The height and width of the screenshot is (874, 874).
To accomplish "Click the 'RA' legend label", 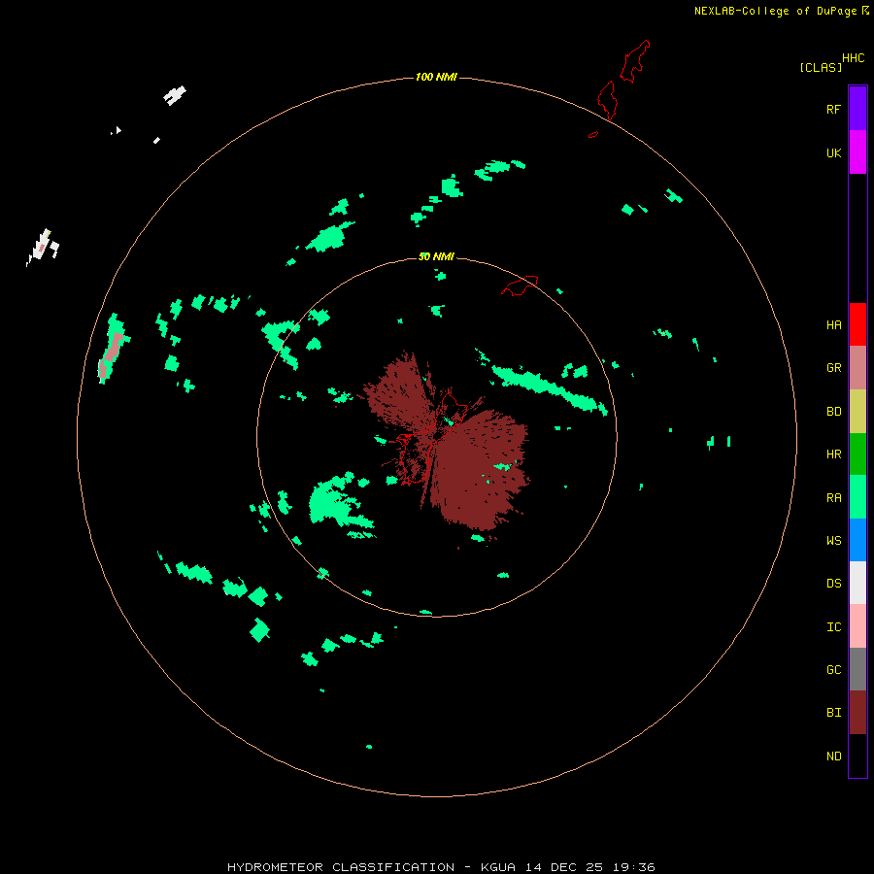I will (x=833, y=498).
